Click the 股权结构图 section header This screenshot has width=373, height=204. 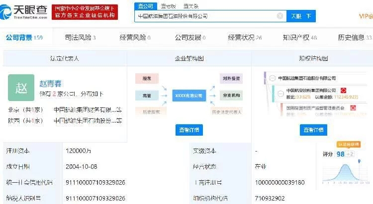[313, 58]
